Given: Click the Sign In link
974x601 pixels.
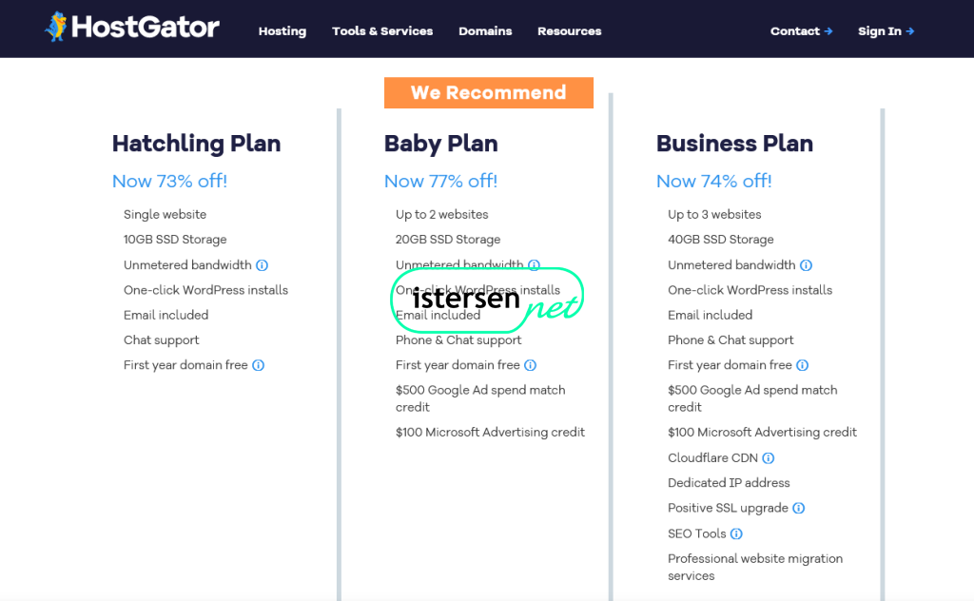Looking at the screenshot, I should (x=886, y=31).
